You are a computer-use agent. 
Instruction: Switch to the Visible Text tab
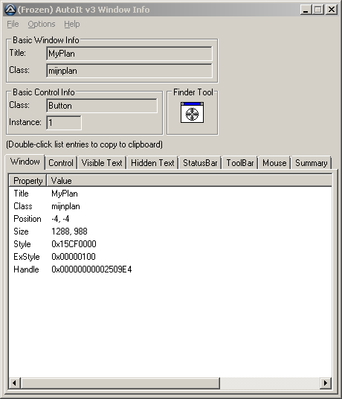pyautogui.click(x=102, y=163)
